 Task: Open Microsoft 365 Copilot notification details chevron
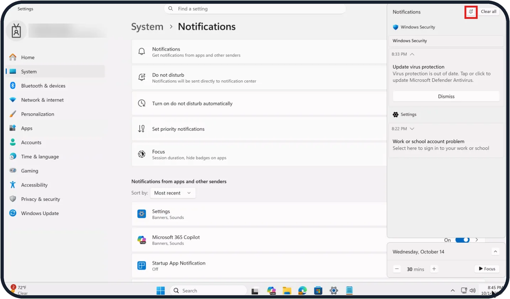(477, 240)
